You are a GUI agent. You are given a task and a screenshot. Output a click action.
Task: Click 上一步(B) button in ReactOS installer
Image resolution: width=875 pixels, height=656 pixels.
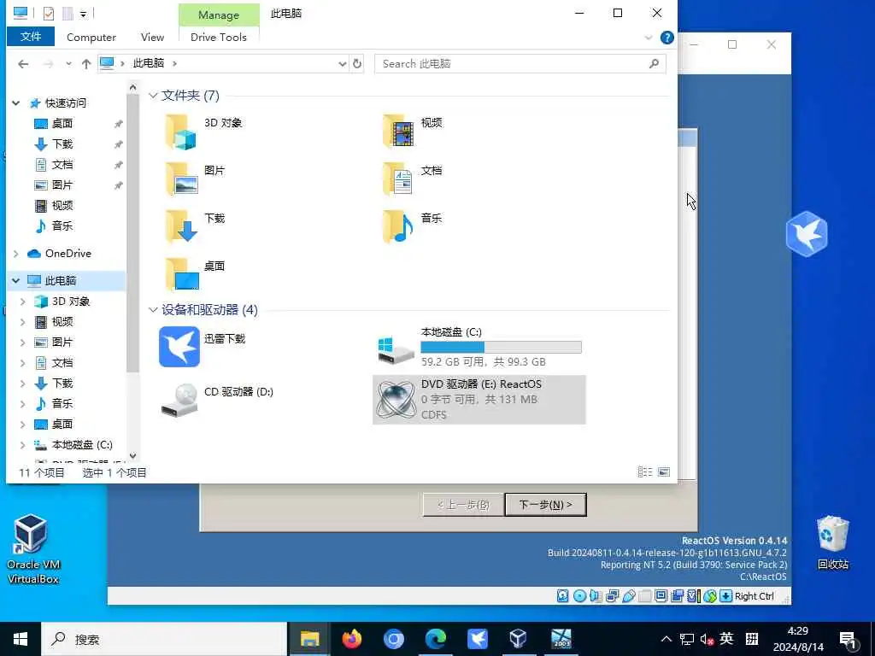pos(463,504)
